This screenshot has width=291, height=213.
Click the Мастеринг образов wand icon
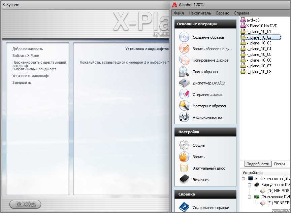tap(184, 106)
